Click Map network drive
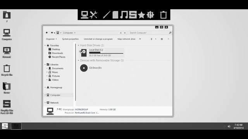This screenshot has width=248, height=139. (126, 39)
